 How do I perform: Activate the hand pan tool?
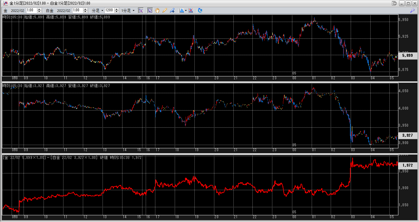coord(157,10)
